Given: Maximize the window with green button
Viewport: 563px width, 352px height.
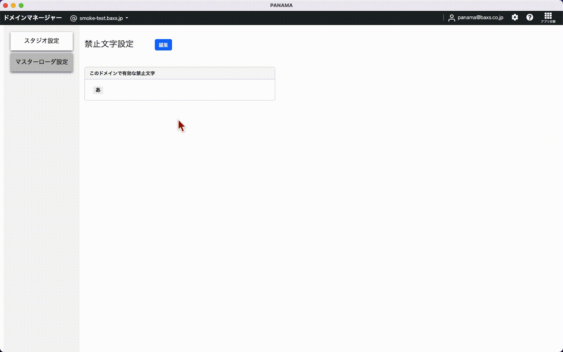Looking at the screenshot, I should pos(21,5).
